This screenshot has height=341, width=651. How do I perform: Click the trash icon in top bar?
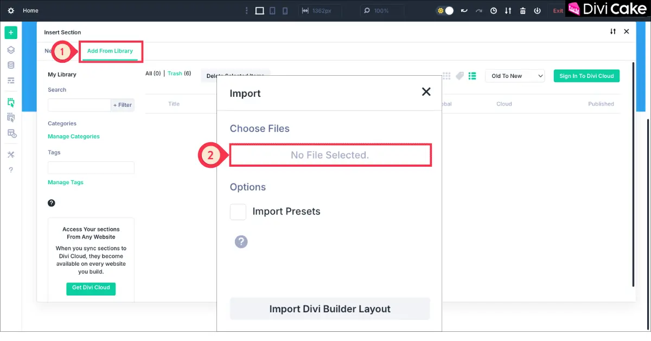(x=522, y=10)
